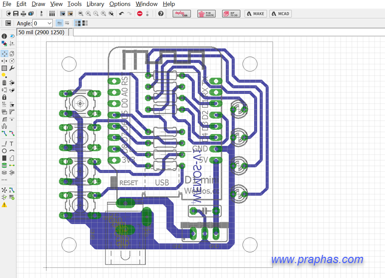Select the Split tool
This screenshot has height=278, width=385.
(4, 119)
